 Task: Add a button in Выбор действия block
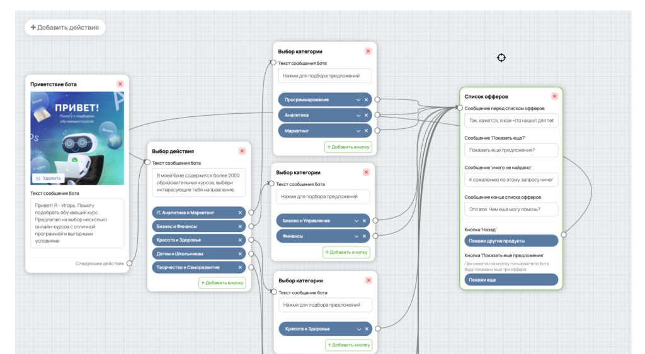point(222,282)
